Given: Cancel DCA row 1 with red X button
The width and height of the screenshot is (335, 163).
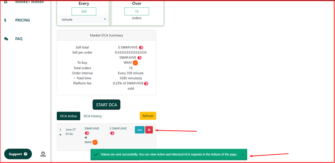Looking at the screenshot, I should tap(149, 130).
